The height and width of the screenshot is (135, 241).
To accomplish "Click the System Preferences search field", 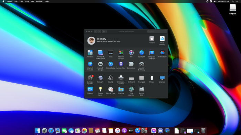I will (x=157, y=32).
